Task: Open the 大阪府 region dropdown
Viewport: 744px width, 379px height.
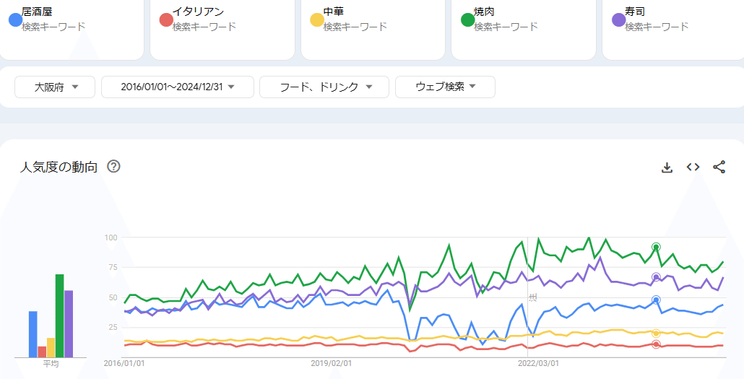Action: click(x=55, y=87)
